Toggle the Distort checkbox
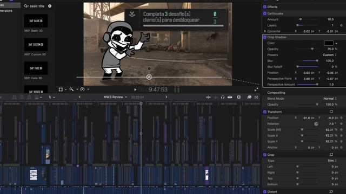Screen dimensions: 346x194 265,192
